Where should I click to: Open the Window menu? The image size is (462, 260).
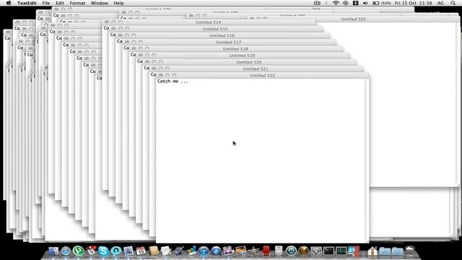pos(100,3)
